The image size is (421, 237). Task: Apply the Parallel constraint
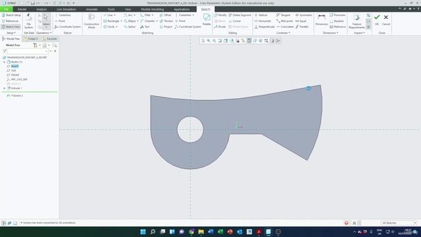(x=302, y=27)
